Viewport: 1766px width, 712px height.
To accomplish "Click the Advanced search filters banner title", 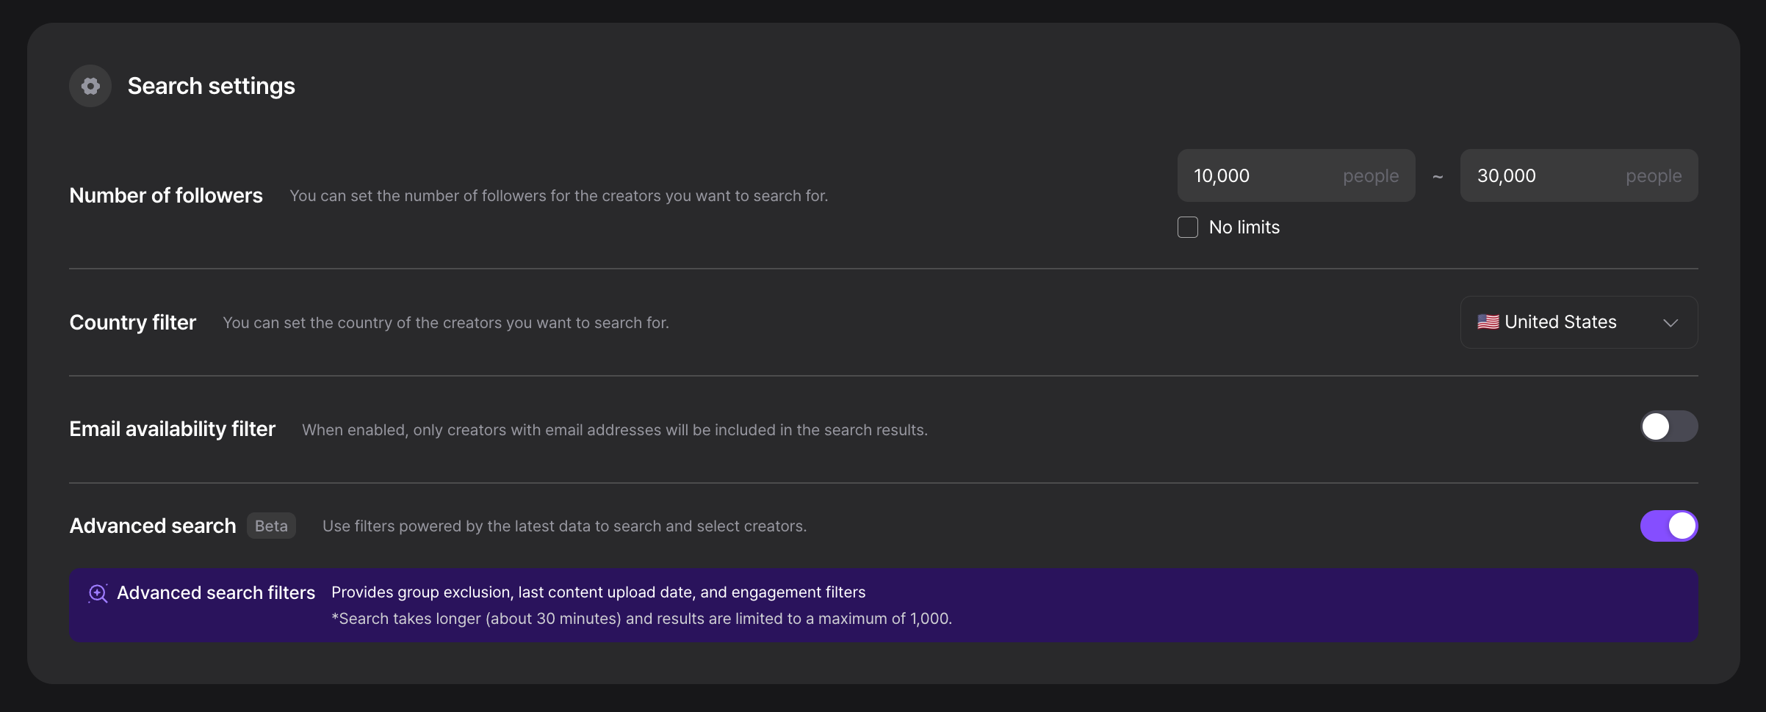I will (216, 592).
